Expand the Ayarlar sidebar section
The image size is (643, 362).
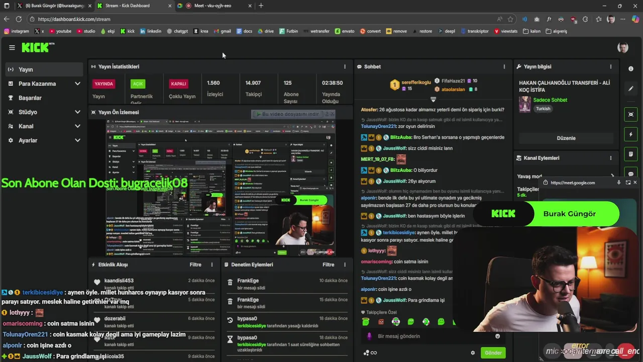(77, 140)
